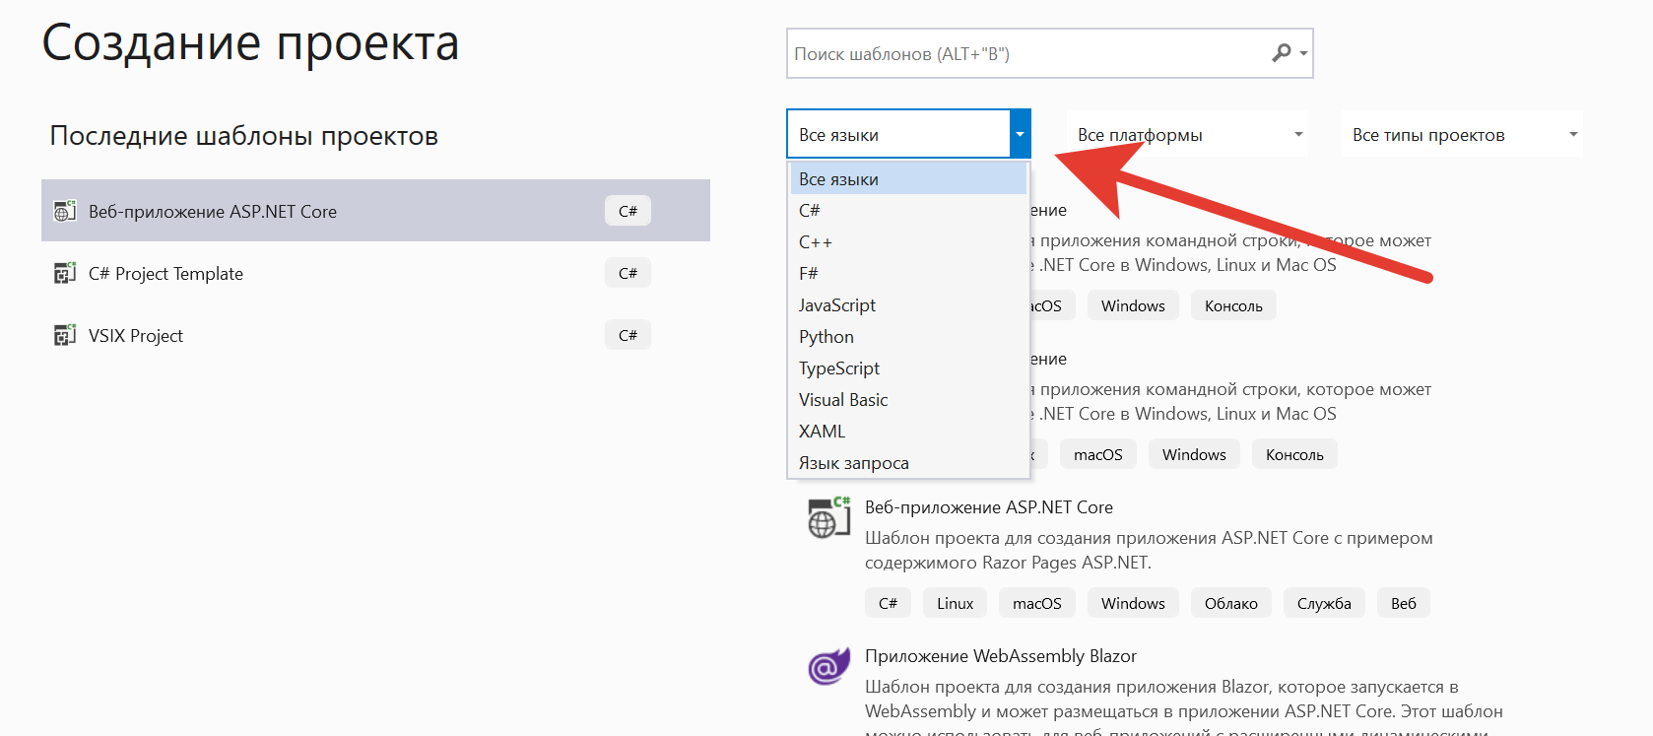Viewport: 1653px width, 736px height.
Task: Click the Веб tag
Action: point(1404,603)
